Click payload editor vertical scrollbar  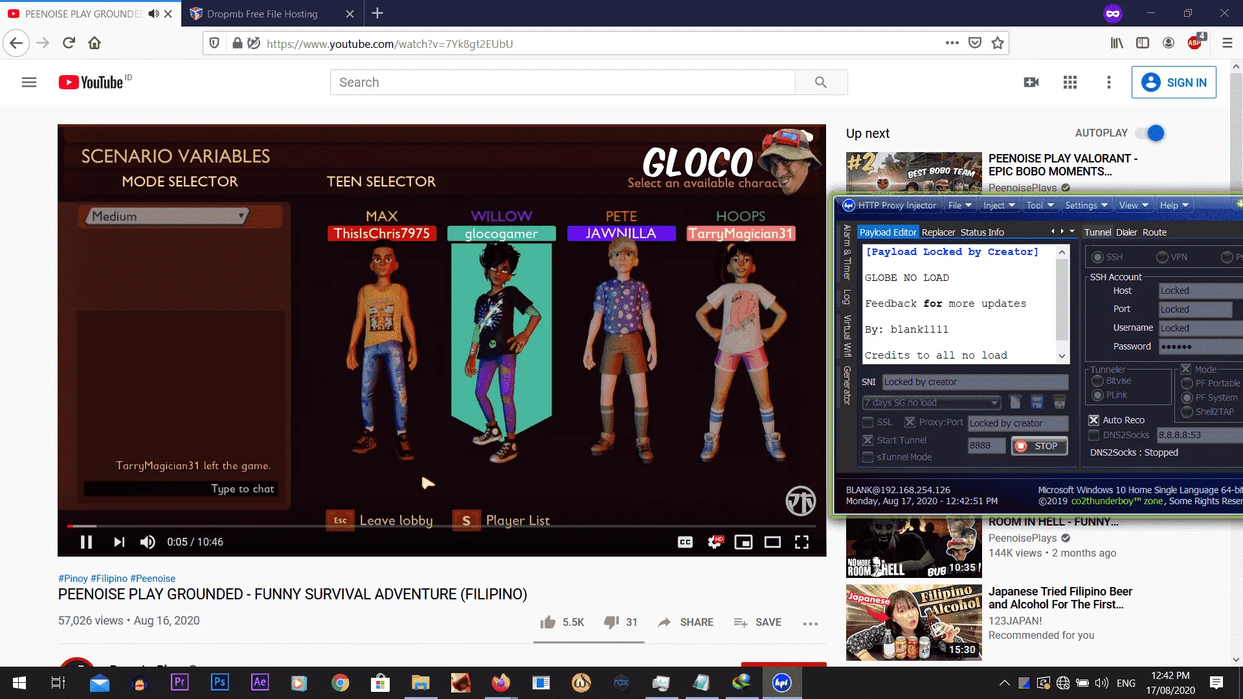(x=1062, y=304)
